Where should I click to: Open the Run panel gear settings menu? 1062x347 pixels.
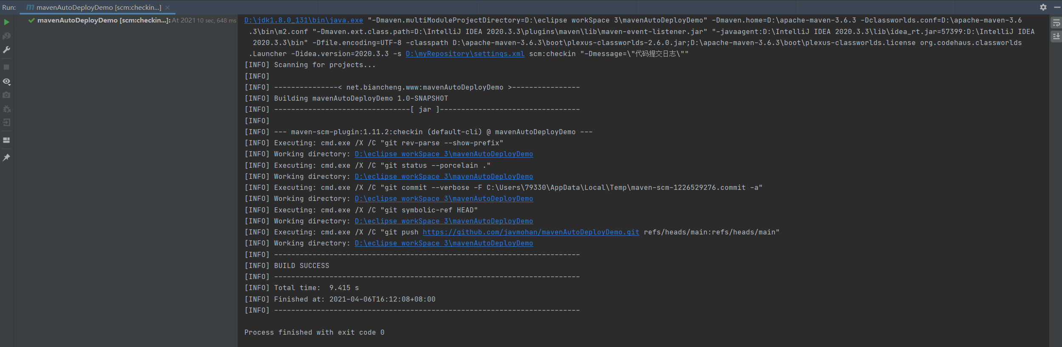pos(1043,7)
